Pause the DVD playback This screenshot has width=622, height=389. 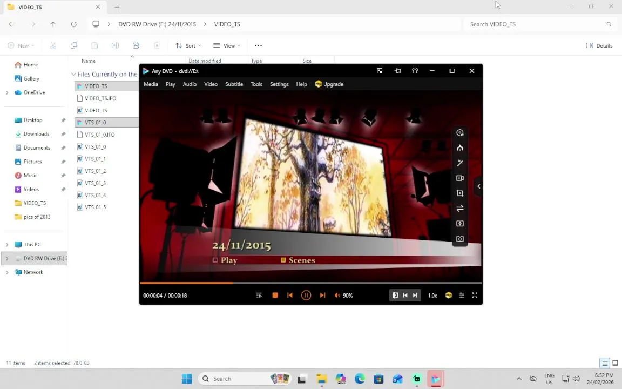[306, 296]
